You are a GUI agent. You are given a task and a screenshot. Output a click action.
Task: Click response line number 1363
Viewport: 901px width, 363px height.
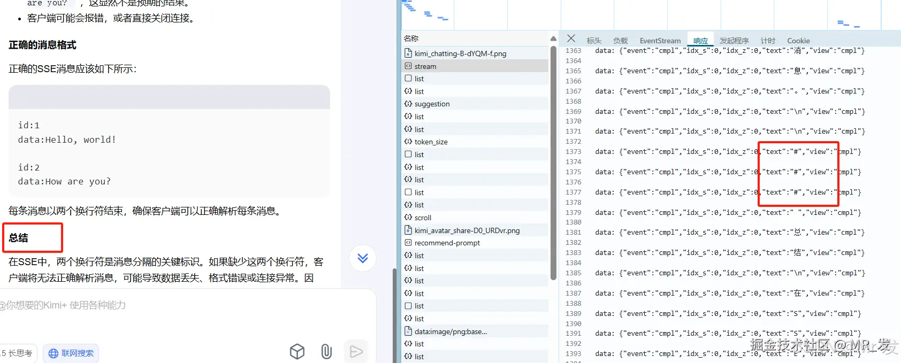[x=573, y=51]
